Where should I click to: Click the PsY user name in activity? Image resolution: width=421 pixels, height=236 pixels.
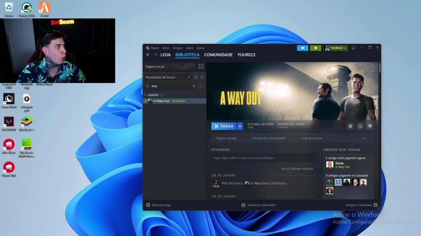[x=225, y=183]
